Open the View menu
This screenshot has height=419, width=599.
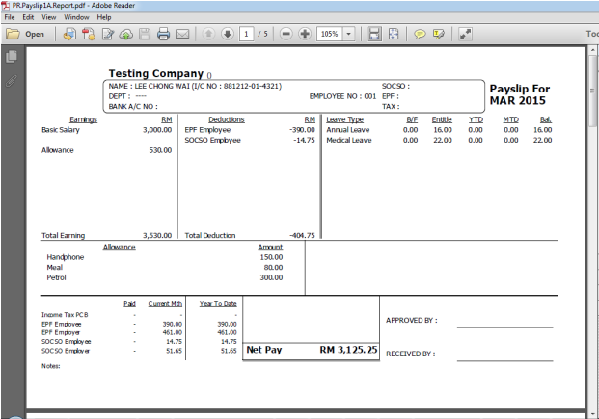coord(49,17)
